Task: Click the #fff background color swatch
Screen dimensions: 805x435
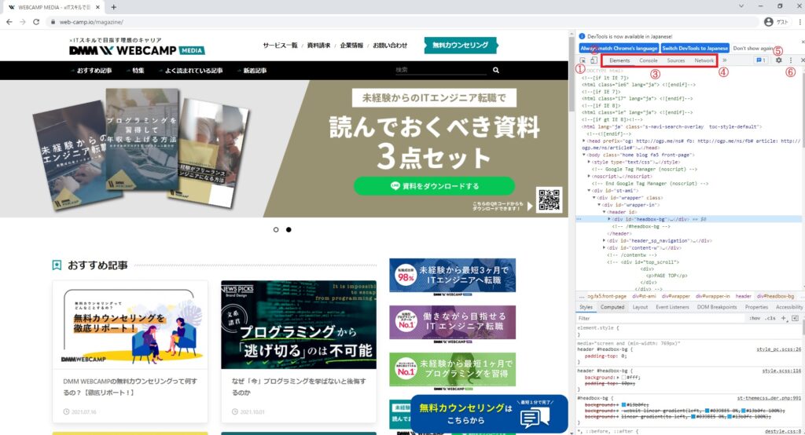Action: coord(623,378)
